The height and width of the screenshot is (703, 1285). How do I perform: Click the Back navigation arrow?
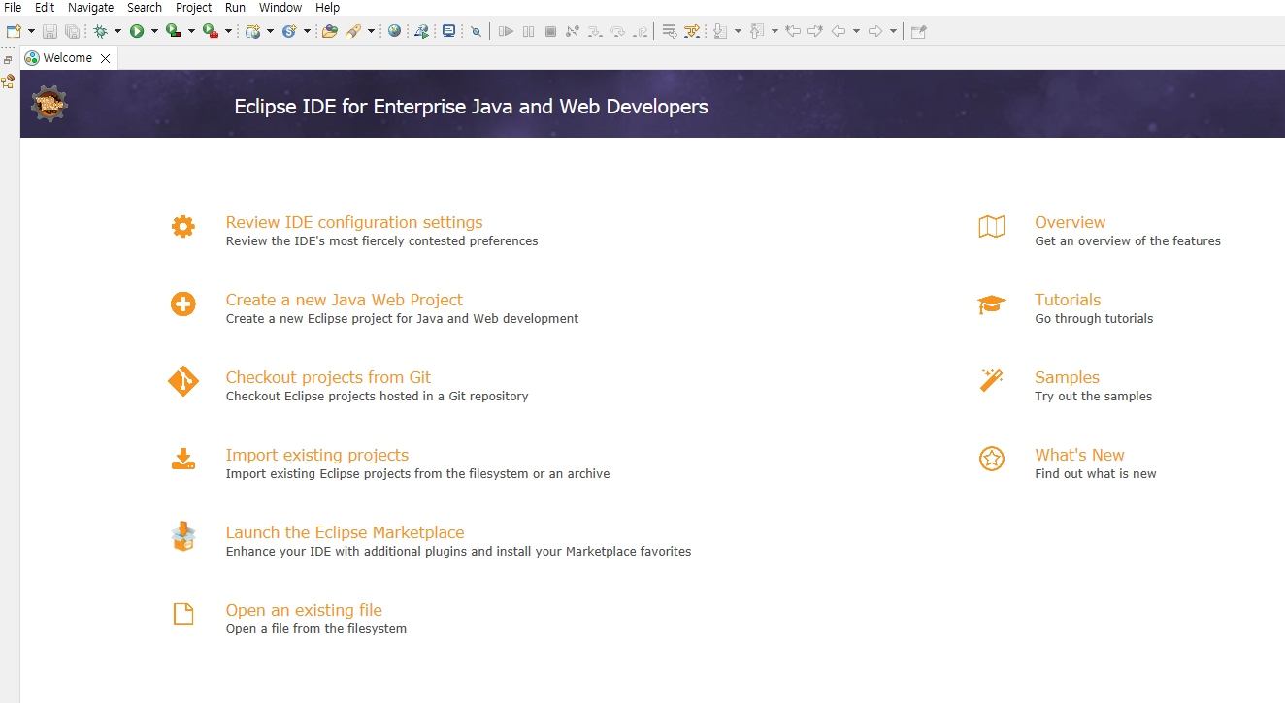(839, 31)
